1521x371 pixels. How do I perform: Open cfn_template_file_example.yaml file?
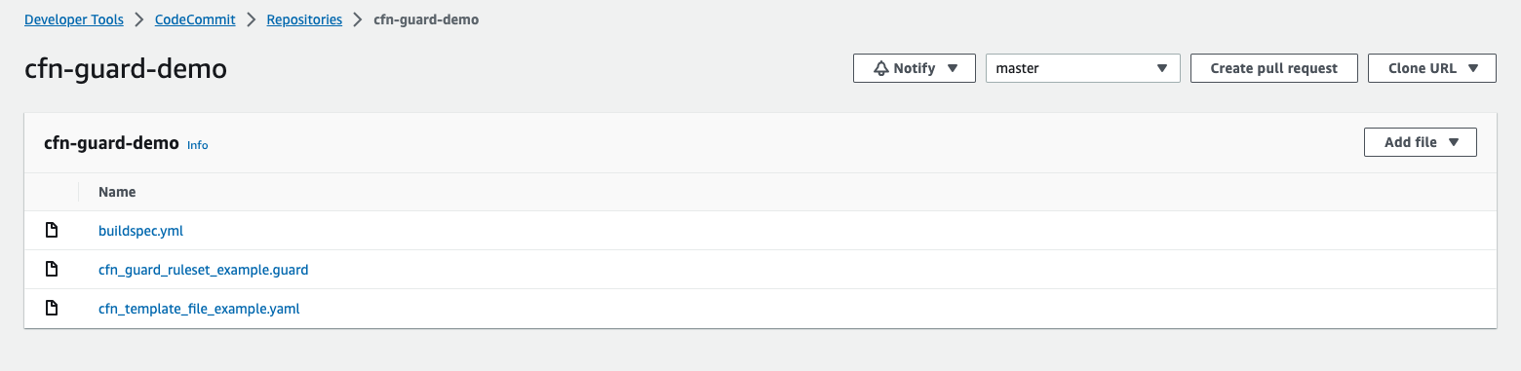pos(199,308)
